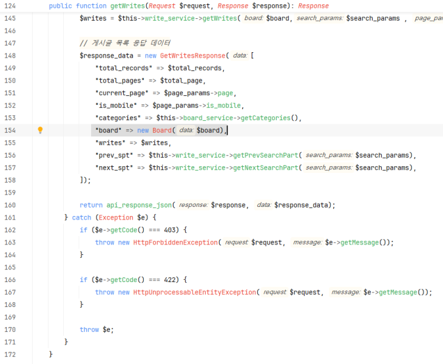This screenshot has width=443, height=364.
Task: Click the getNextSearchPart method call
Action: click(265, 168)
